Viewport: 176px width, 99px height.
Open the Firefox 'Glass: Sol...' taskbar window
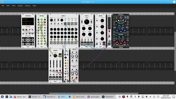pos(20,97)
